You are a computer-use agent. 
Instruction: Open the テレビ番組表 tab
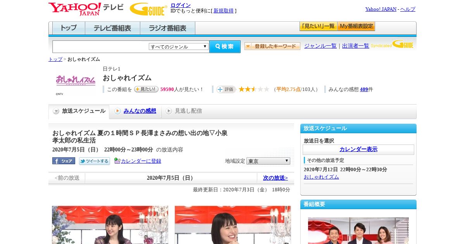pos(112,28)
